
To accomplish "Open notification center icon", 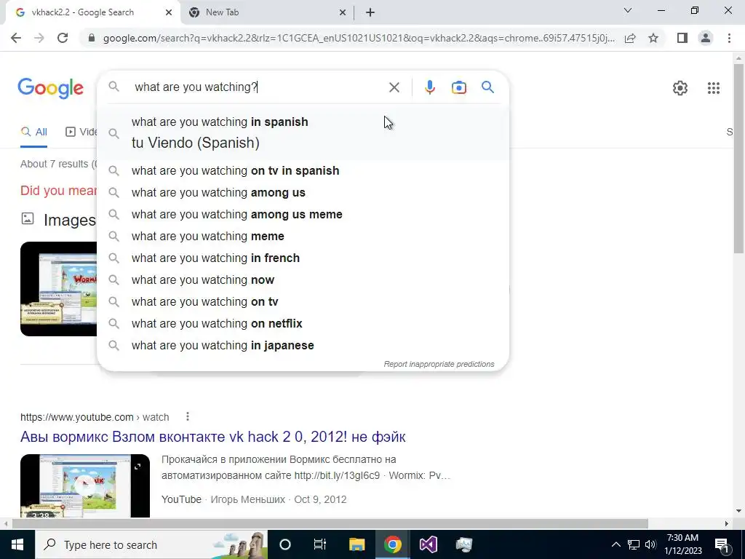I will (721, 544).
